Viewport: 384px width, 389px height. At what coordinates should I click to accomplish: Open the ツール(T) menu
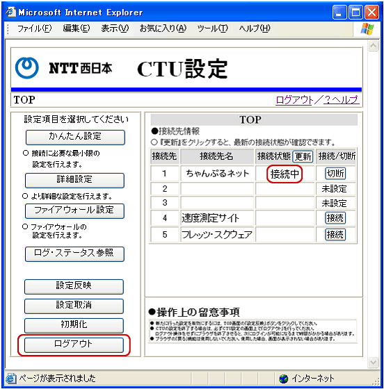pyautogui.click(x=212, y=28)
